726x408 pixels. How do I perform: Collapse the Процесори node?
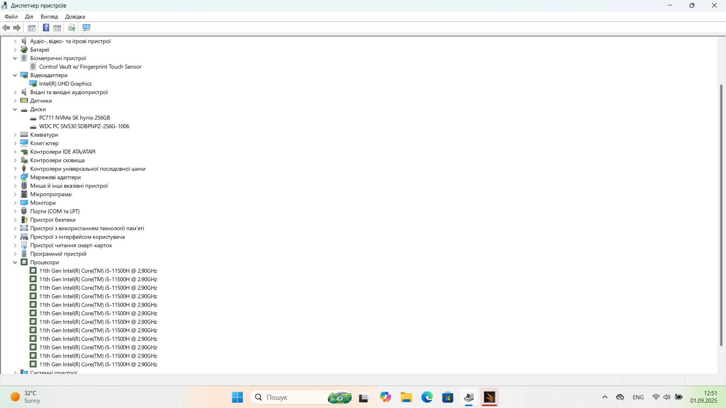[x=15, y=262]
